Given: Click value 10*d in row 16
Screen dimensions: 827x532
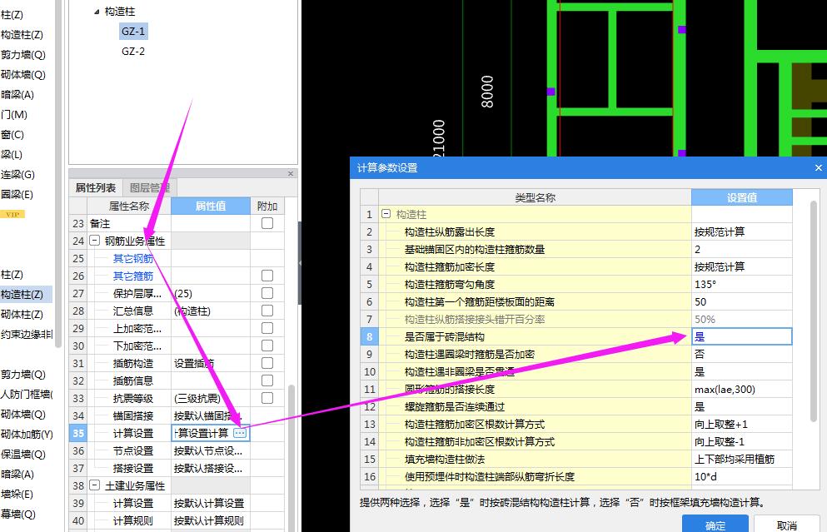Looking at the screenshot, I should click(705, 476).
